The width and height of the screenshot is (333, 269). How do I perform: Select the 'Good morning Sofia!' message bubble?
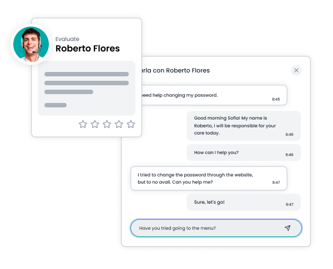[244, 125]
